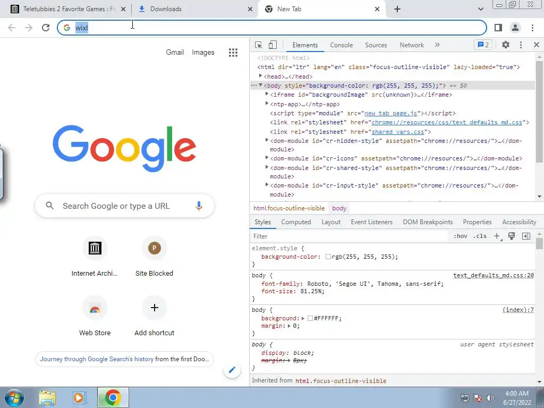Viewport: 544px width, 408px height.
Task: Open the Accessibility tab
Action: [519, 222]
